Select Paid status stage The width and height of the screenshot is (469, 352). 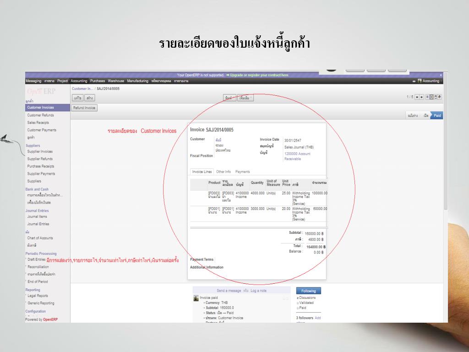[437, 115]
